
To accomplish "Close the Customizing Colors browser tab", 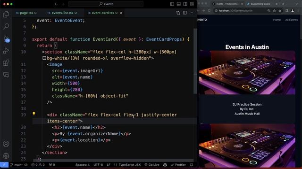I will [277, 4].
